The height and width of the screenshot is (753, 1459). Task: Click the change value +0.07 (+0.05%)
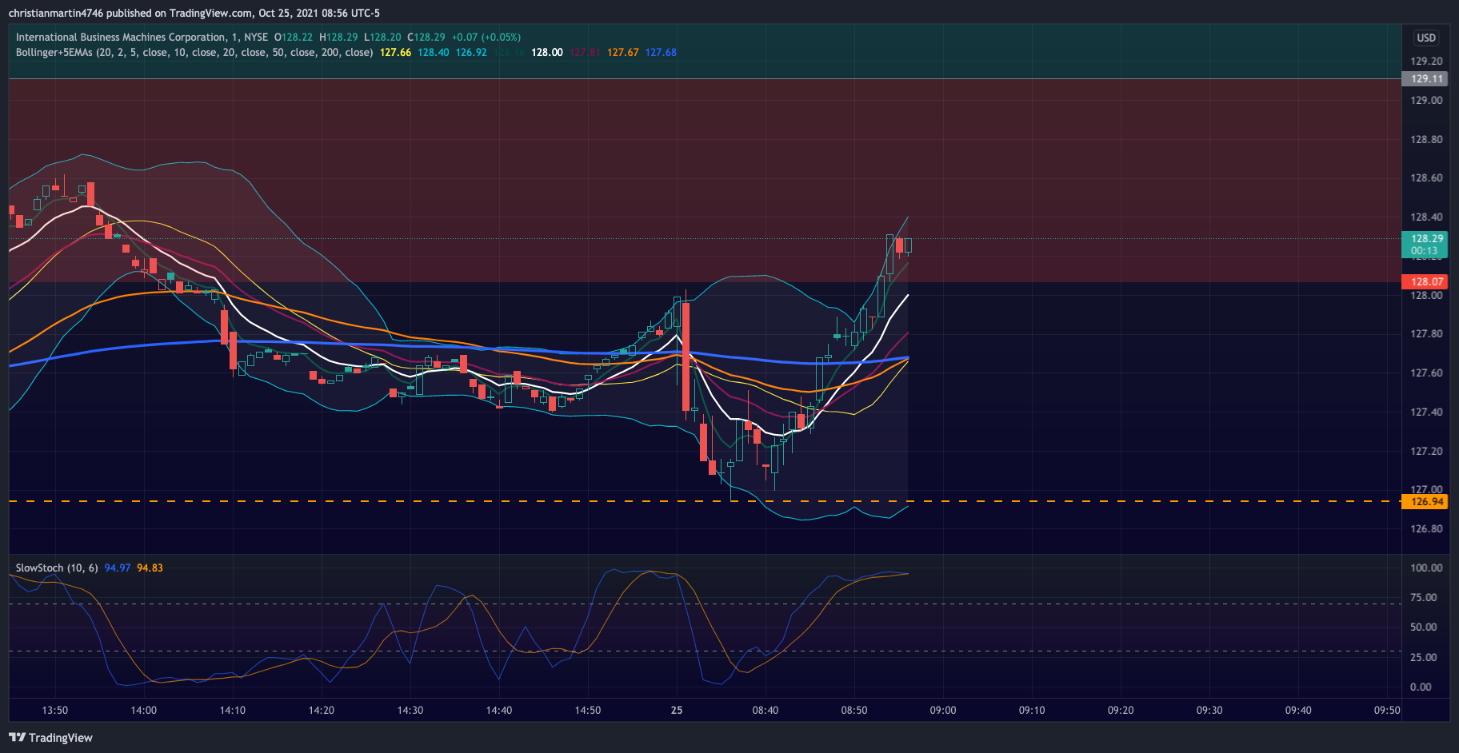pos(486,37)
